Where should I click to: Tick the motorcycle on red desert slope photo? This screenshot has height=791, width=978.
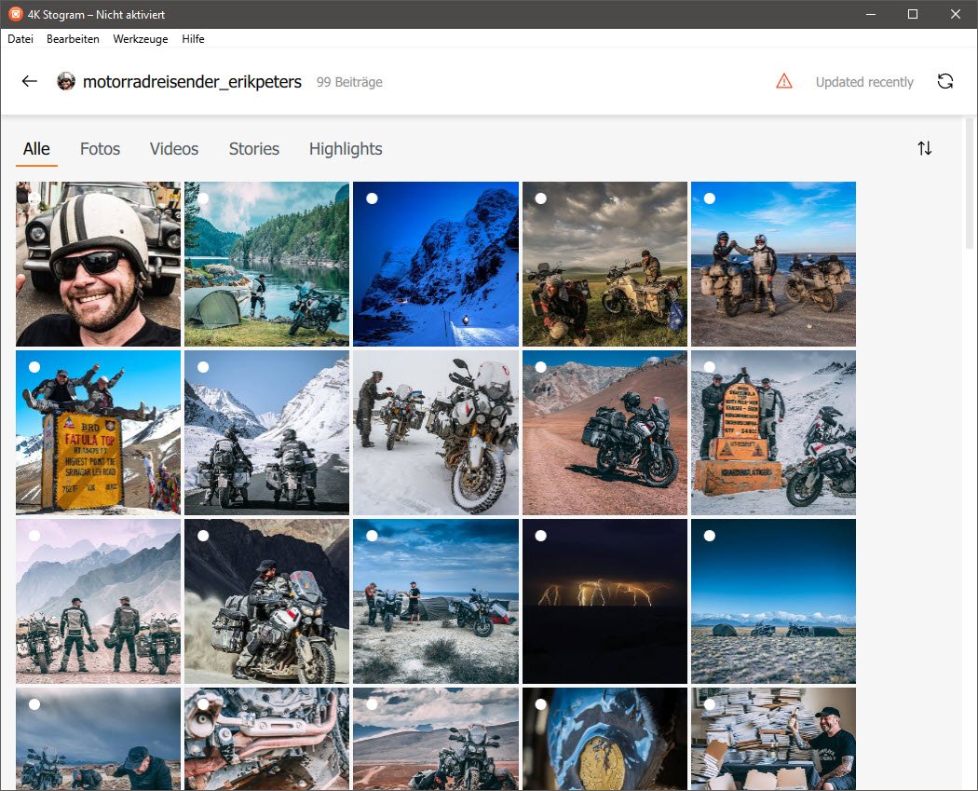click(x=541, y=367)
